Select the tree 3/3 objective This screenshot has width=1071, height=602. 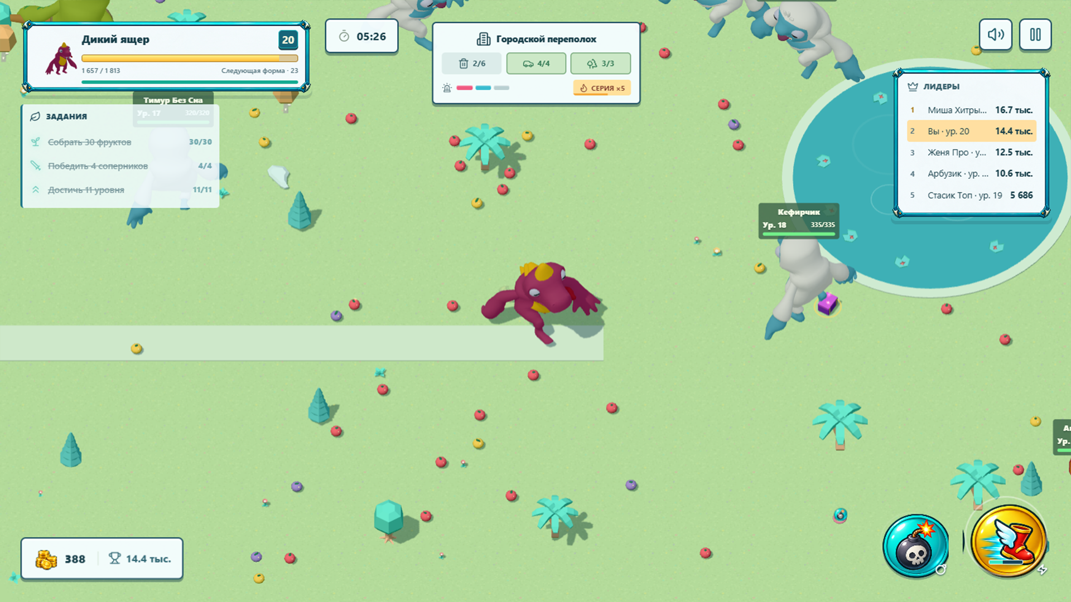tap(600, 64)
